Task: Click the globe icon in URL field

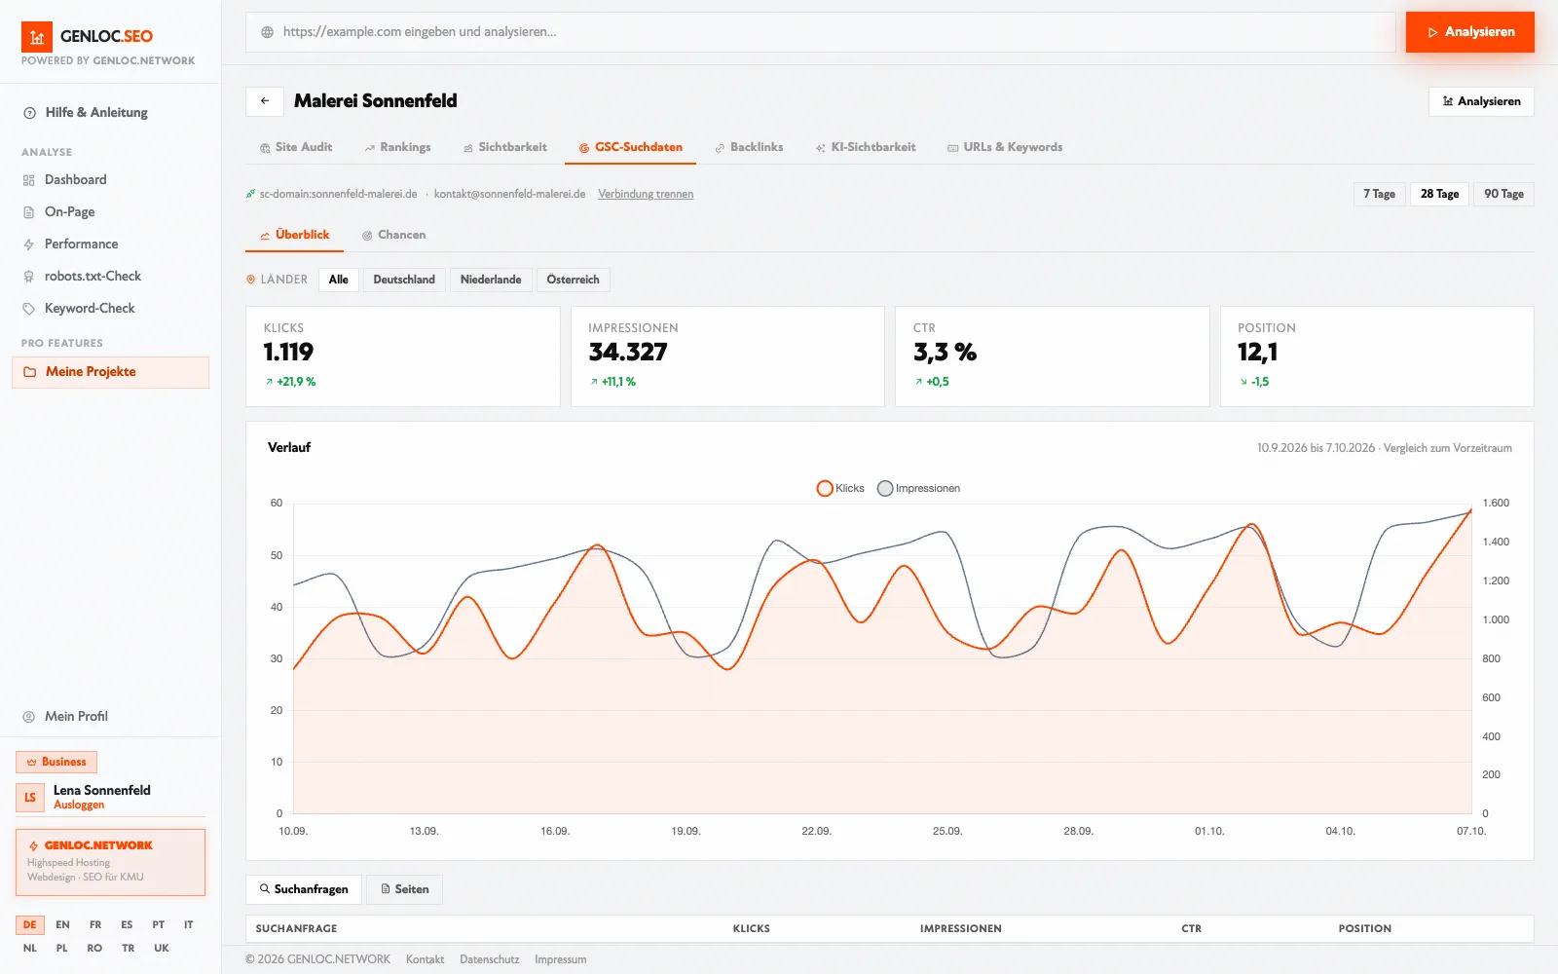Action: coord(268,32)
